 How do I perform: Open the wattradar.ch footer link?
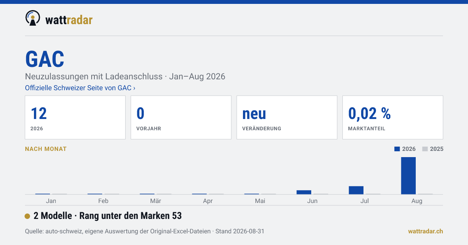click(425, 231)
